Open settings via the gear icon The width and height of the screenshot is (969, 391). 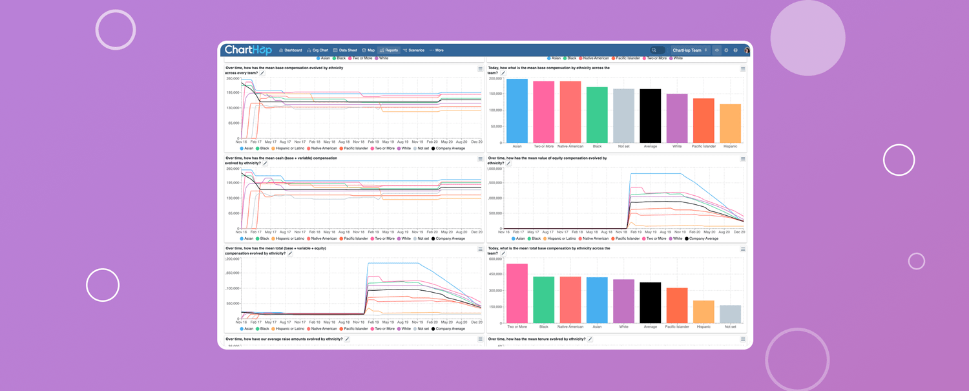click(726, 50)
